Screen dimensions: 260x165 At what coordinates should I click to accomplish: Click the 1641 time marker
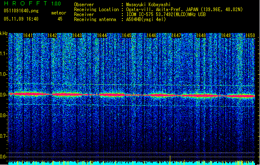29,36
